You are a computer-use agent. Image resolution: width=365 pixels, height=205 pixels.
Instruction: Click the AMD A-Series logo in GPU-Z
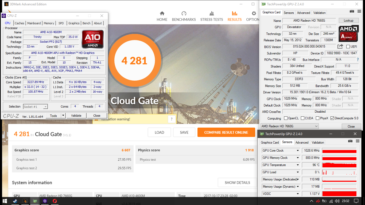click(x=349, y=33)
